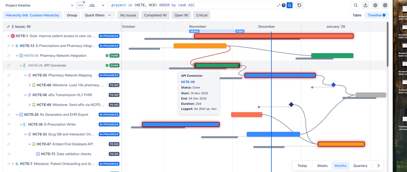Toggle the Critical filter
This screenshot has height=172, width=407.
[202, 15]
